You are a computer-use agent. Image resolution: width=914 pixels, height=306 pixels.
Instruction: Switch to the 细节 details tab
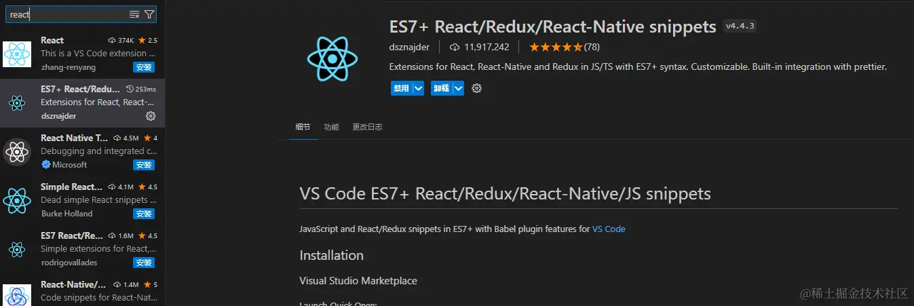[x=303, y=127]
